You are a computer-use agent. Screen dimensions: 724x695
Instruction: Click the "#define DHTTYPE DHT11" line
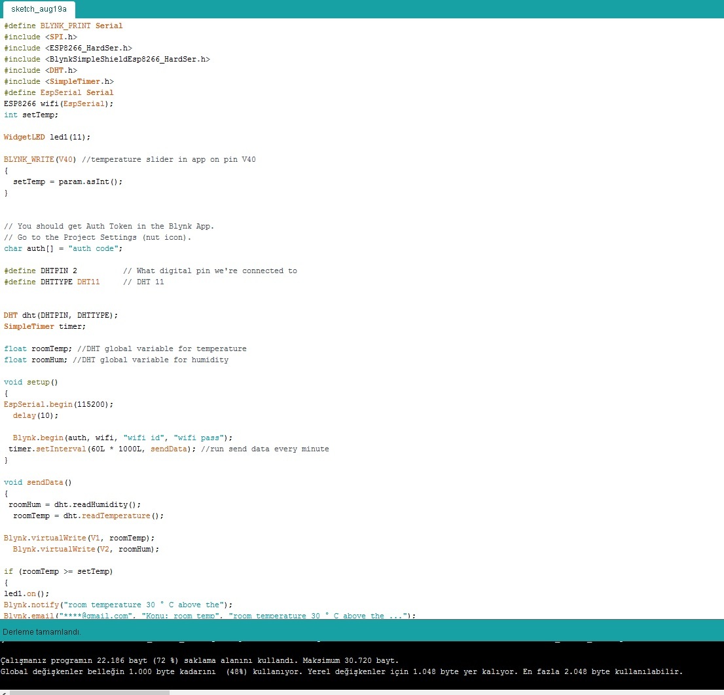click(x=52, y=282)
